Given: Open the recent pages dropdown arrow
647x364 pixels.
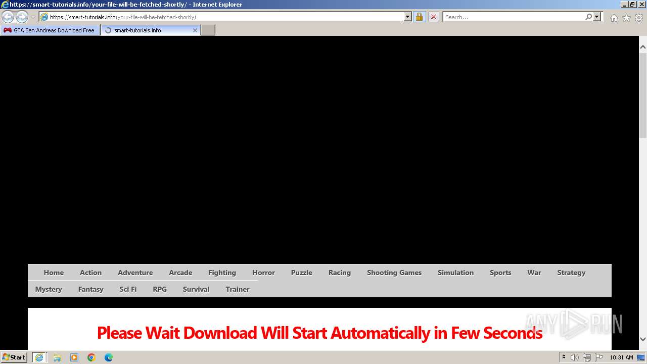Looking at the screenshot, I should click(x=33, y=17).
